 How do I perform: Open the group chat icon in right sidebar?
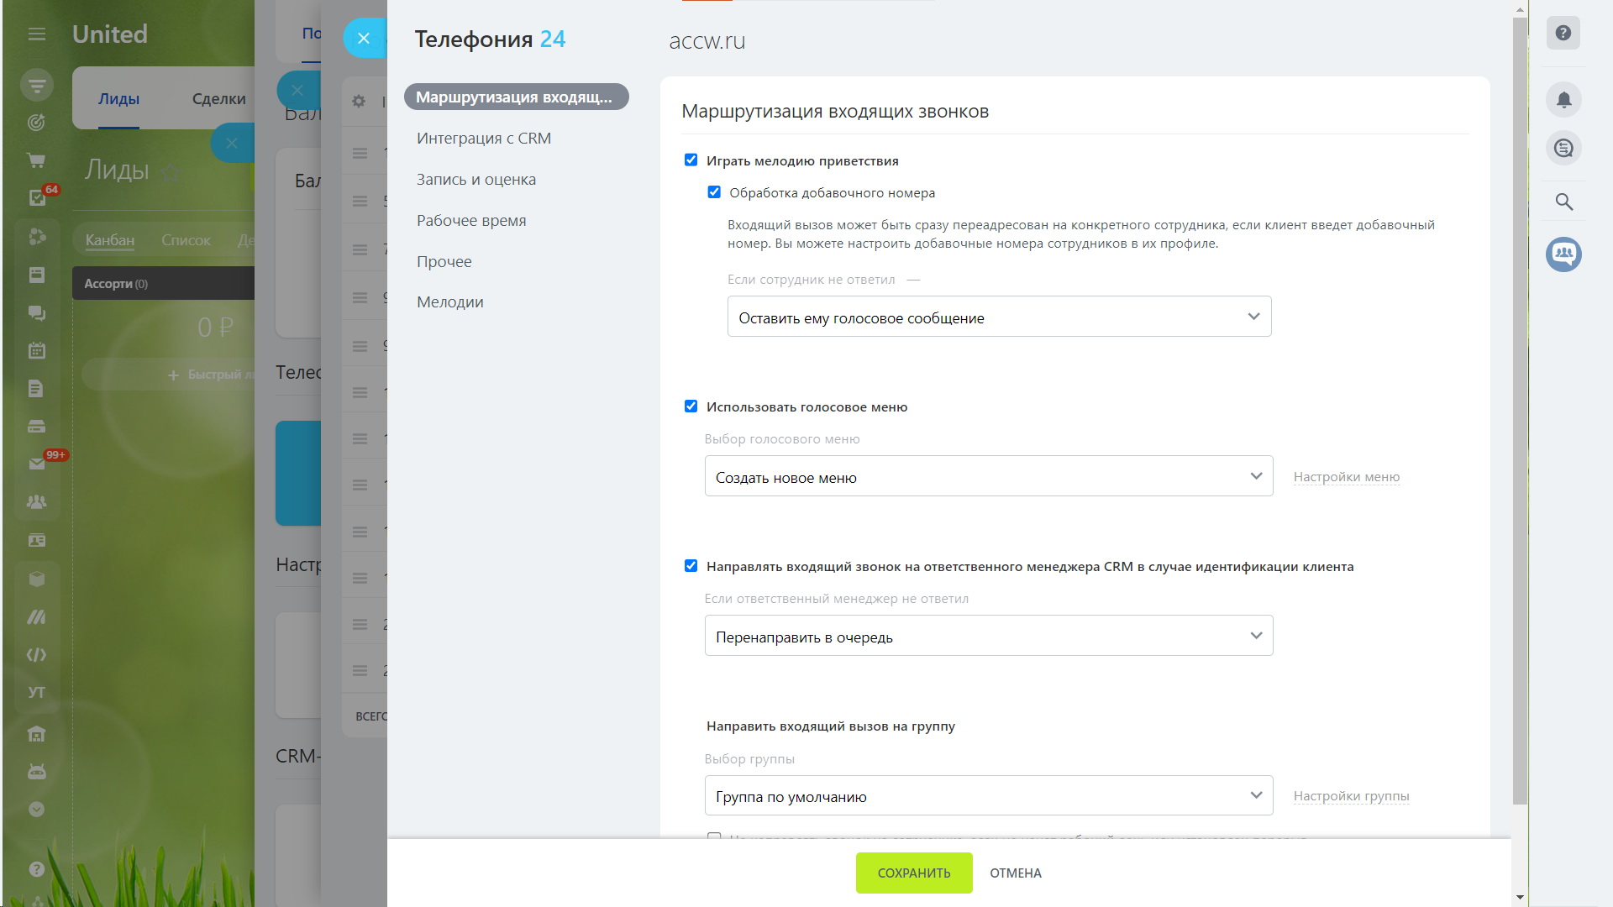[x=1563, y=254]
